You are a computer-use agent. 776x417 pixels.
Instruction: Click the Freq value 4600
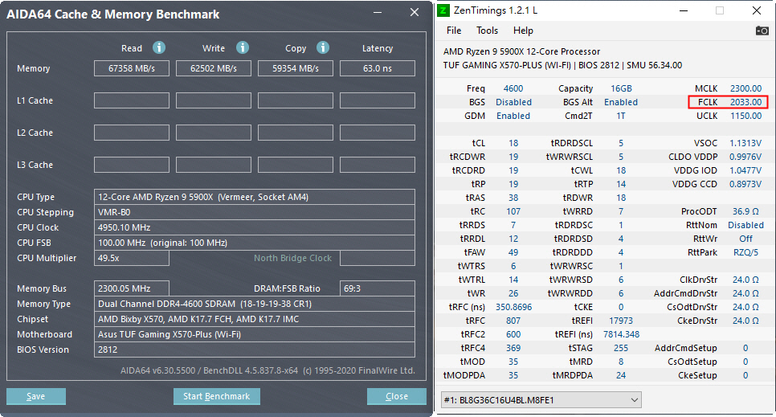tap(513, 88)
